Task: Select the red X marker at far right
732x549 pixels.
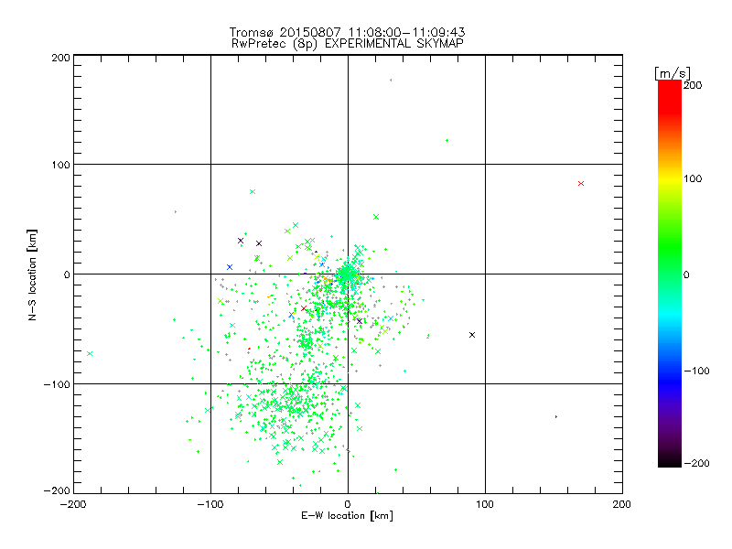Action: 581,184
